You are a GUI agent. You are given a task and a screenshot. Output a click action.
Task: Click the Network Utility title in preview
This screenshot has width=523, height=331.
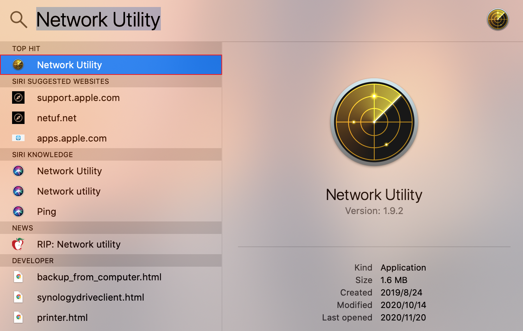pyautogui.click(x=374, y=195)
